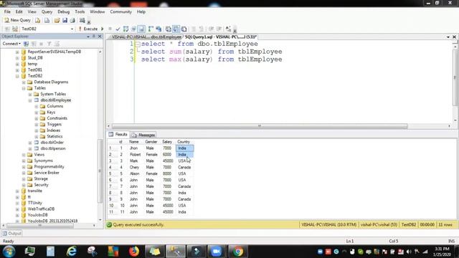Select the Database Diagrams folder

tap(51, 82)
